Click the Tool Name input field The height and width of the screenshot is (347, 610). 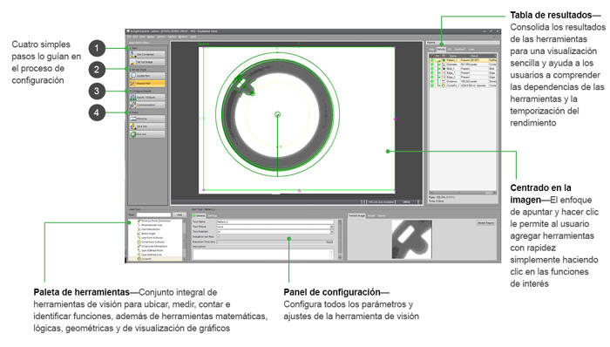[275, 222]
